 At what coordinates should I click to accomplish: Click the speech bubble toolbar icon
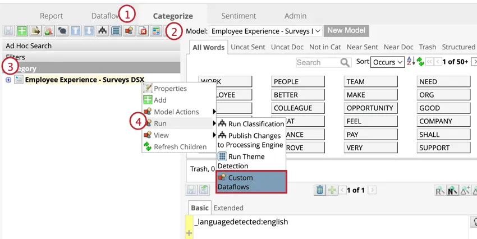pos(62,31)
